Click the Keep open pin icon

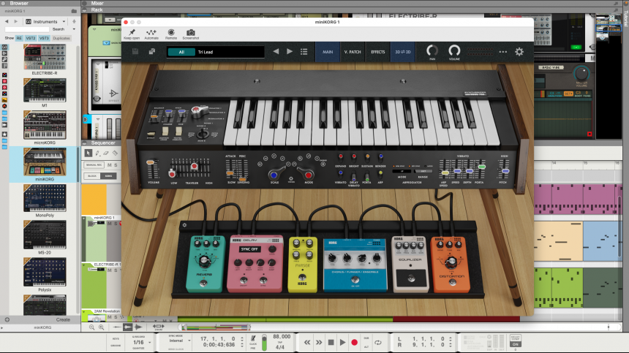click(x=132, y=32)
